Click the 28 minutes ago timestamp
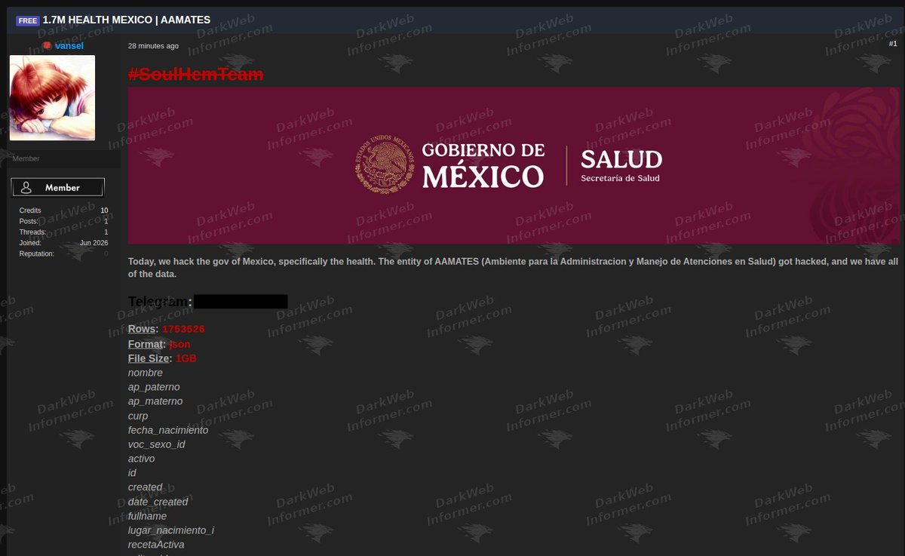Viewport: 905px width, 556px height. (x=153, y=46)
